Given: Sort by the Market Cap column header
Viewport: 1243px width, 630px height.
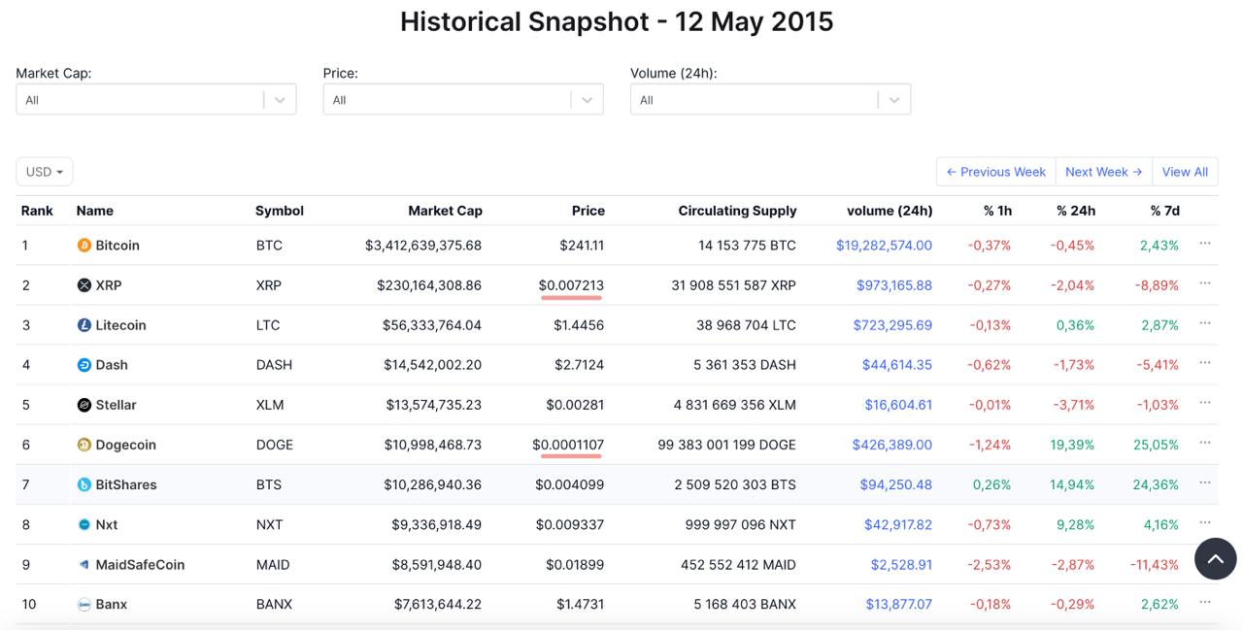Looking at the screenshot, I should click(x=445, y=211).
